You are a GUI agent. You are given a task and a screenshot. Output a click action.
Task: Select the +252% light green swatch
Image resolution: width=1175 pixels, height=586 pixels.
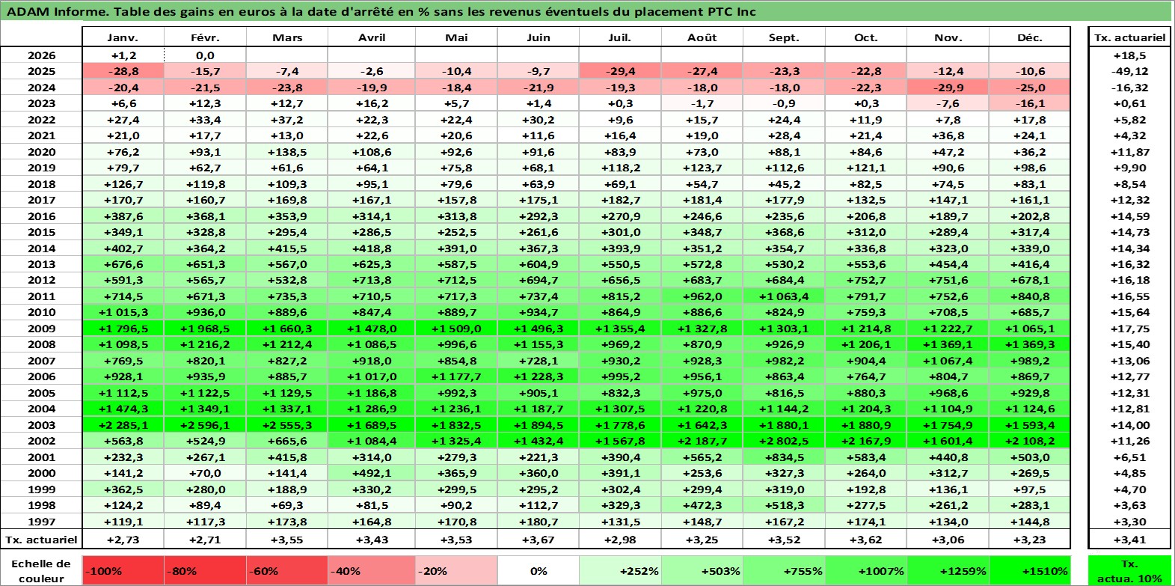tap(620, 570)
